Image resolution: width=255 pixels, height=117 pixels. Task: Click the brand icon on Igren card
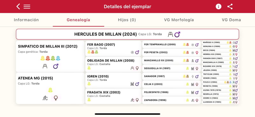[x=132, y=84]
